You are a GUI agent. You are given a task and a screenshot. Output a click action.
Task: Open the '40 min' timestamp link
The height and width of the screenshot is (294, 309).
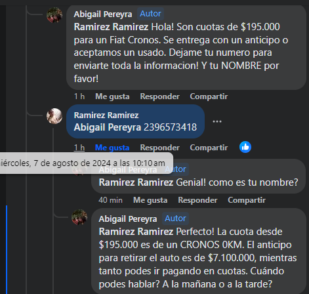point(110,200)
